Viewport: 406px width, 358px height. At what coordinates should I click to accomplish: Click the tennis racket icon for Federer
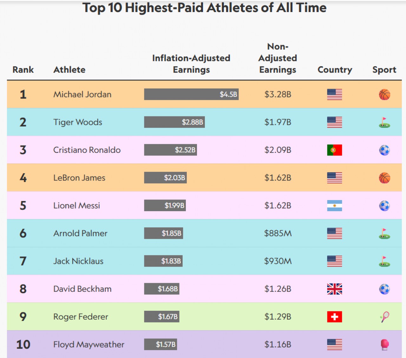coord(384,317)
